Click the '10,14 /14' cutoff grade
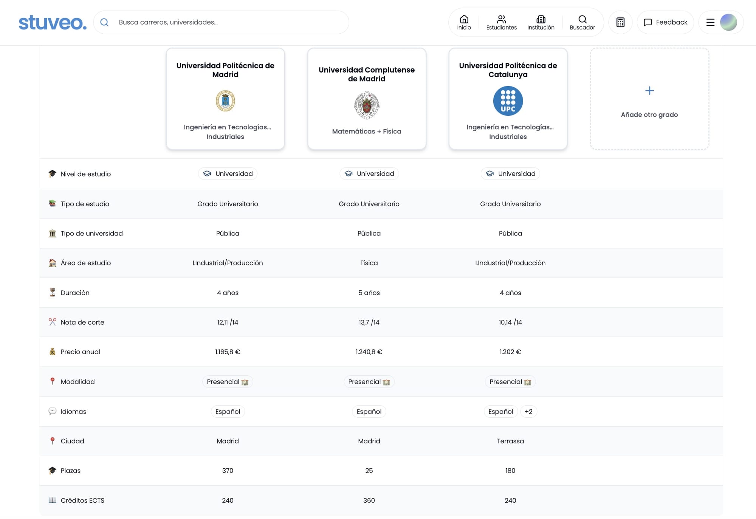 click(x=510, y=322)
